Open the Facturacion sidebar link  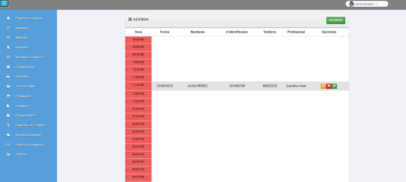[x=25, y=67]
